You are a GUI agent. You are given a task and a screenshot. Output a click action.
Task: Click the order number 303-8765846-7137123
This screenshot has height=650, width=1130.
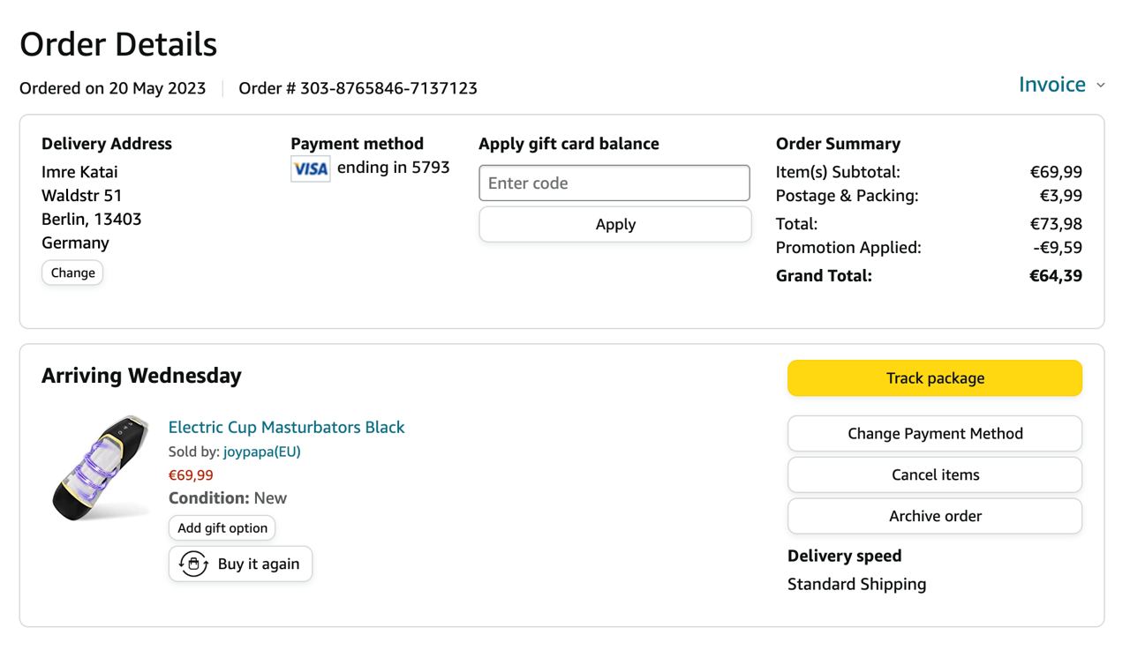388,88
